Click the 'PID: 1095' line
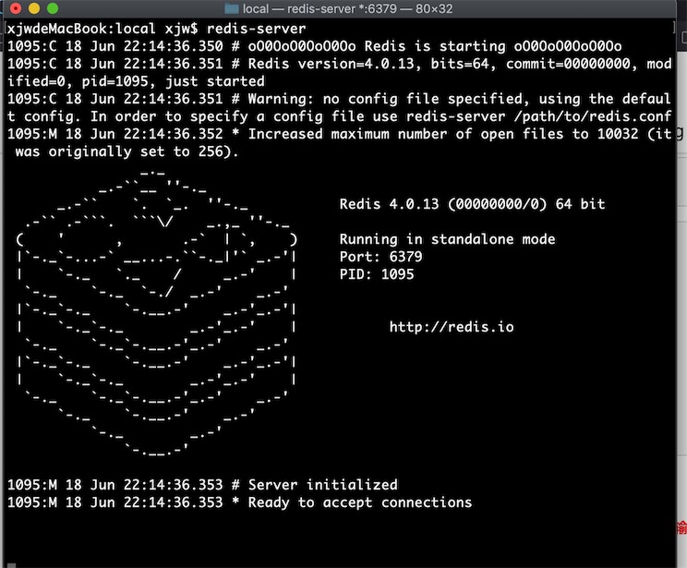 (377, 274)
